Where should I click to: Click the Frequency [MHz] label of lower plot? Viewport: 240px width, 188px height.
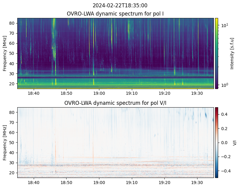click(5, 142)
